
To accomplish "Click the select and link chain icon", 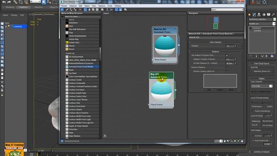I will (16, 2).
